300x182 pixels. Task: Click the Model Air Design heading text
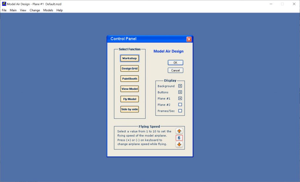[x=168, y=51]
